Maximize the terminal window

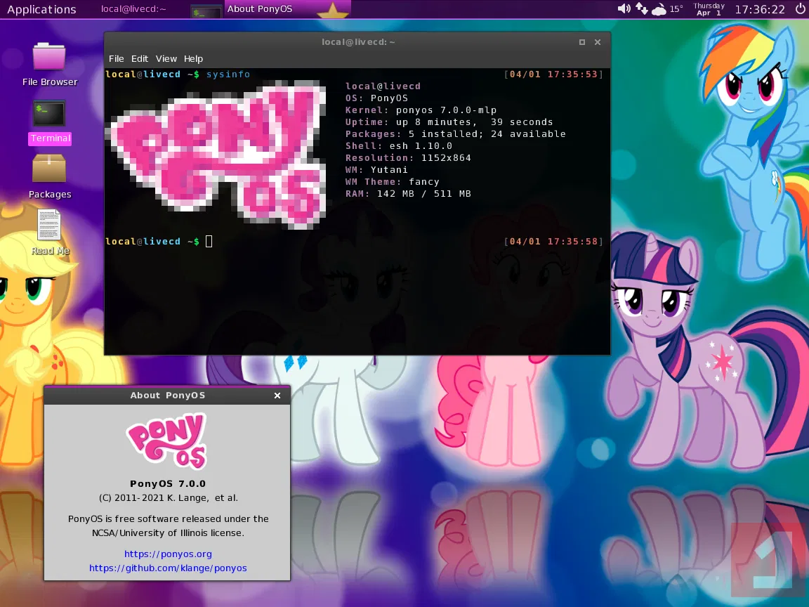[x=582, y=42]
